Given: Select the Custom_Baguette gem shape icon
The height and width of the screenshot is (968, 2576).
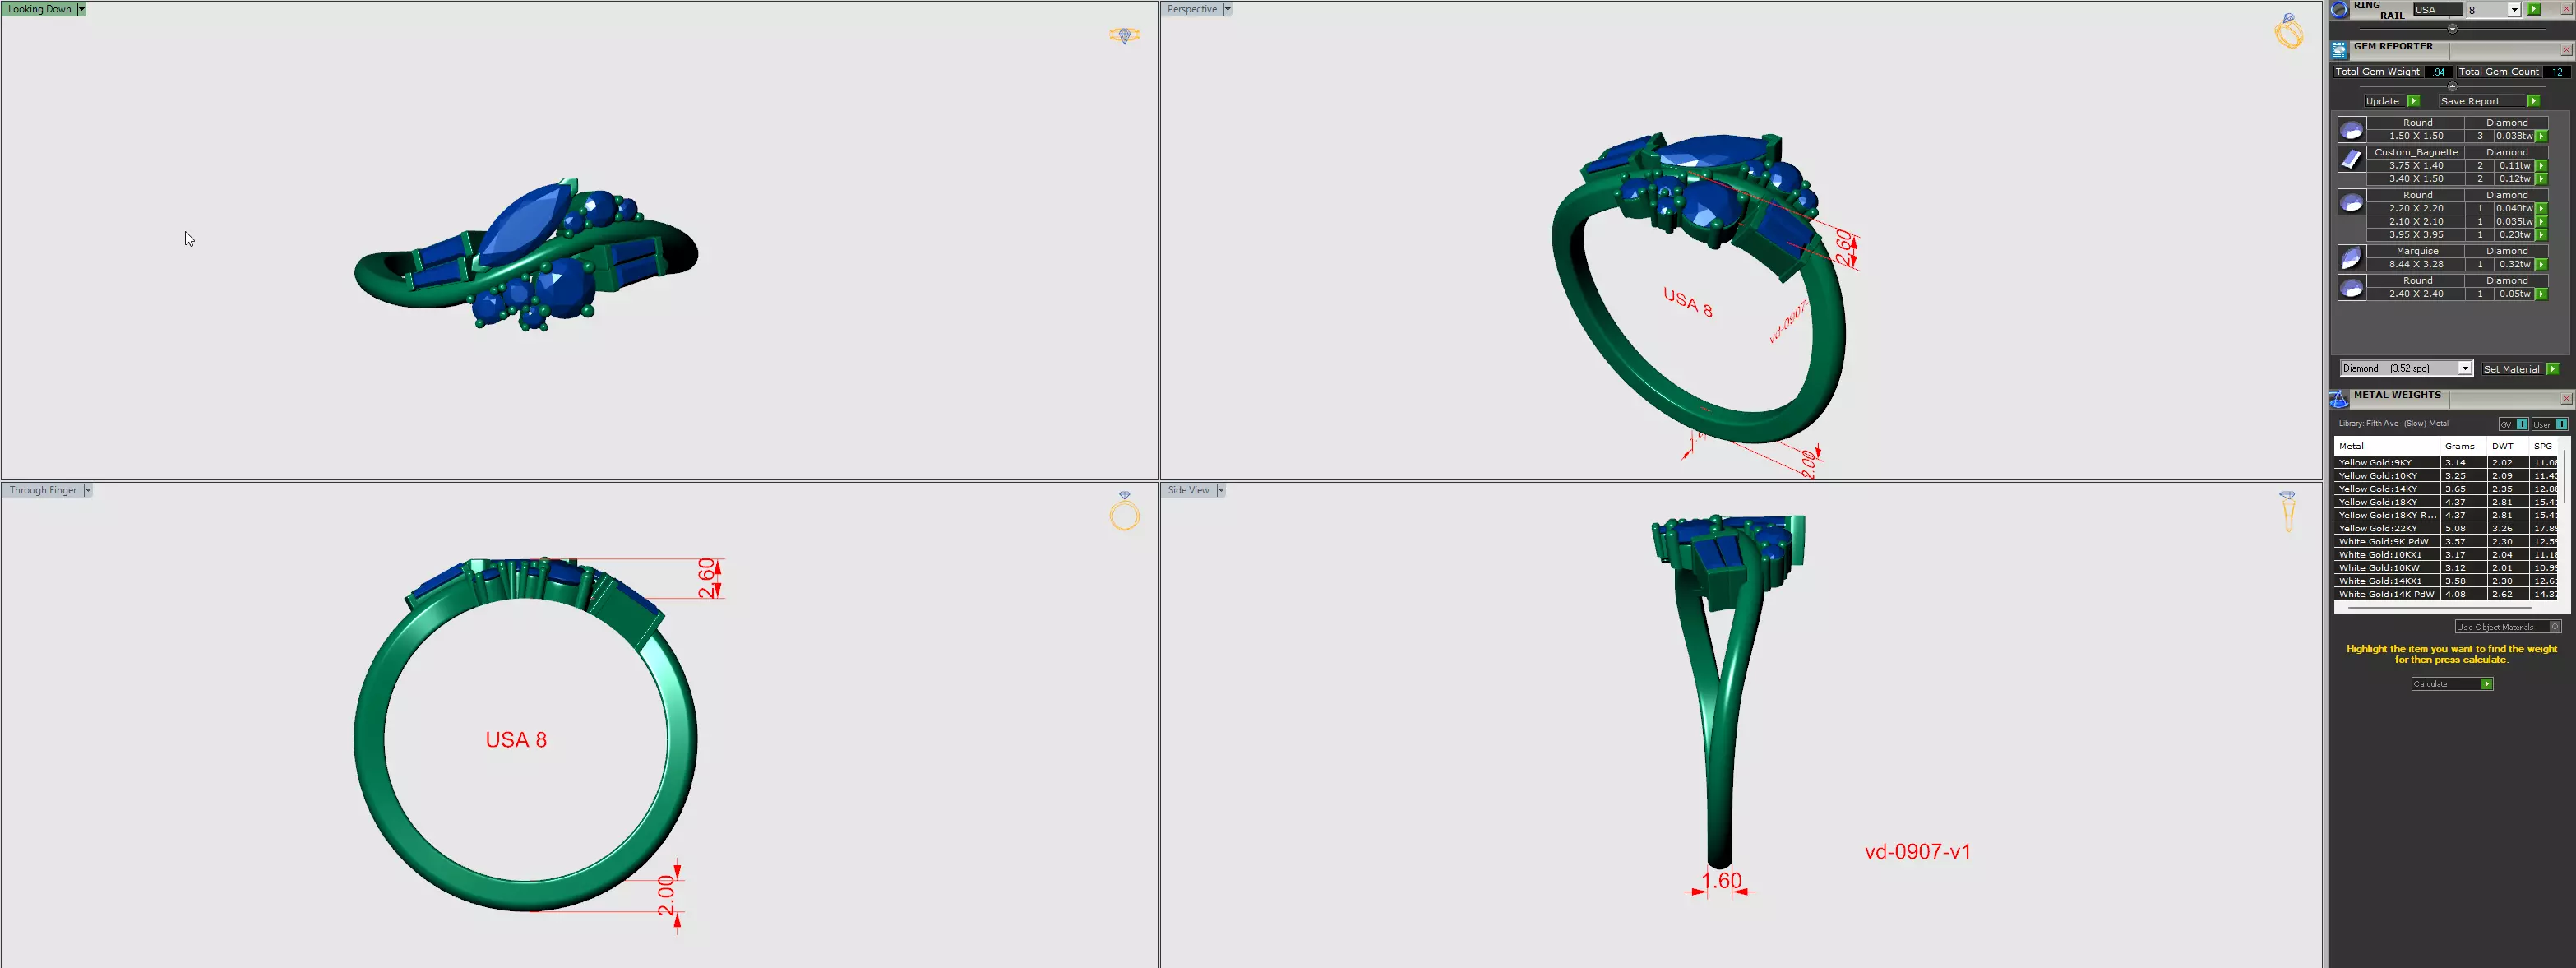Looking at the screenshot, I should click(2352, 159).
